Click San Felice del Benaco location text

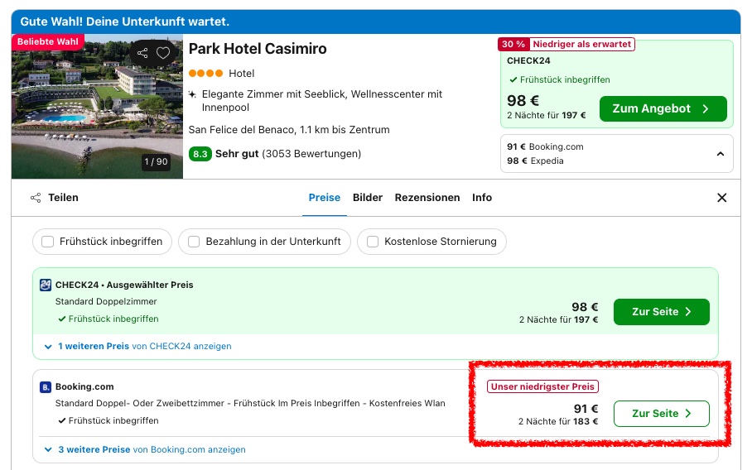[289, 130]
